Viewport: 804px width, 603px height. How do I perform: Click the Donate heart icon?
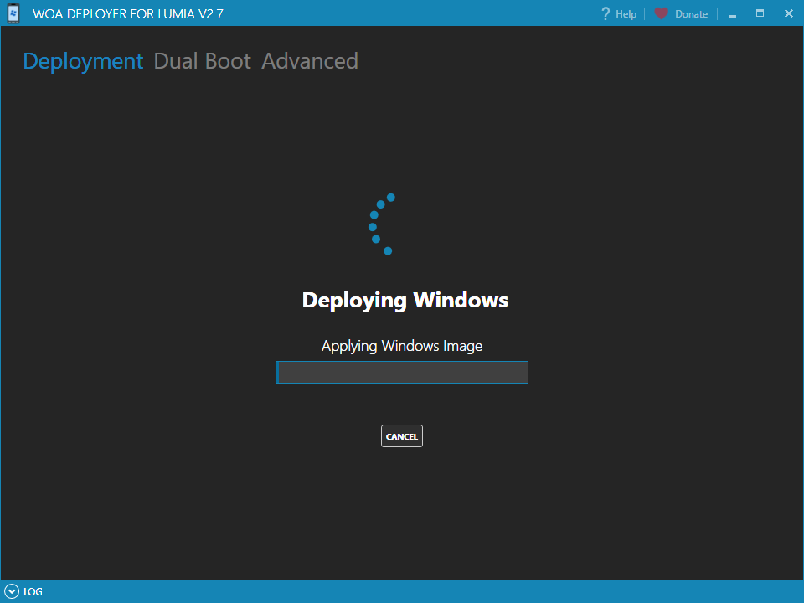(662, 13)
